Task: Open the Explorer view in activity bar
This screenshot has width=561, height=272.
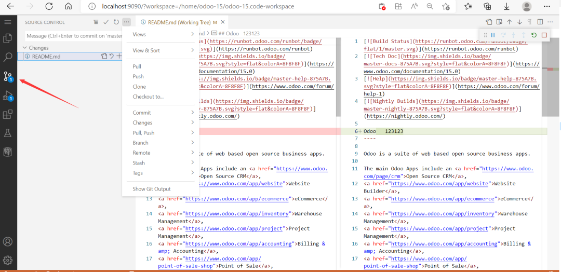Action: pyautogui.click(x=8, y=38)
